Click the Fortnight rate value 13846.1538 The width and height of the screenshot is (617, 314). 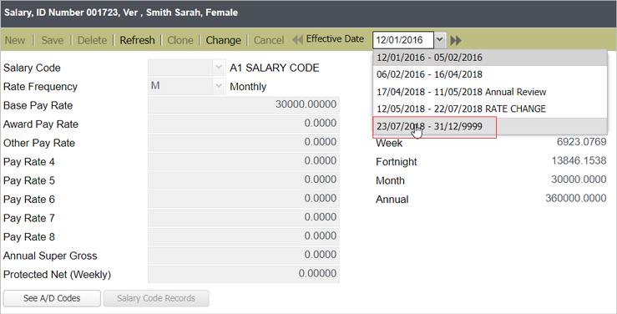click(x=579, y=160)
